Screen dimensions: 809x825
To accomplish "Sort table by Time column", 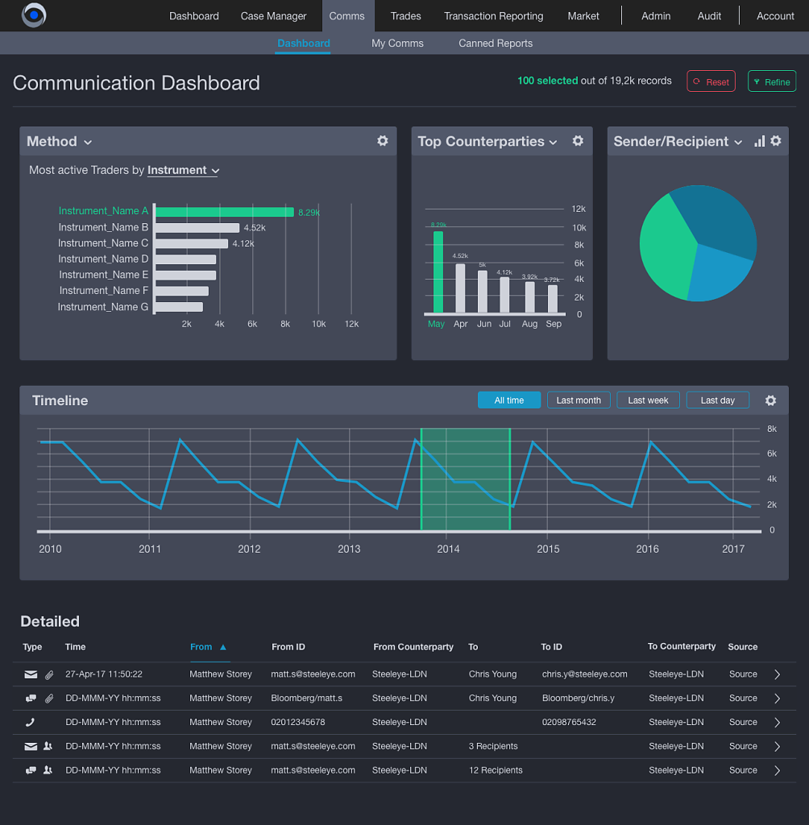I will [75, 647].
